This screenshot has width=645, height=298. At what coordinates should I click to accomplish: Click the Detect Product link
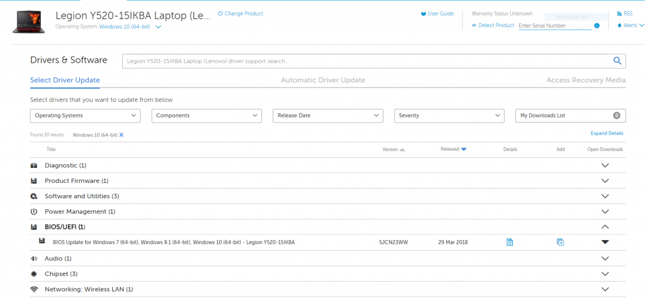(x=496, y=25)
